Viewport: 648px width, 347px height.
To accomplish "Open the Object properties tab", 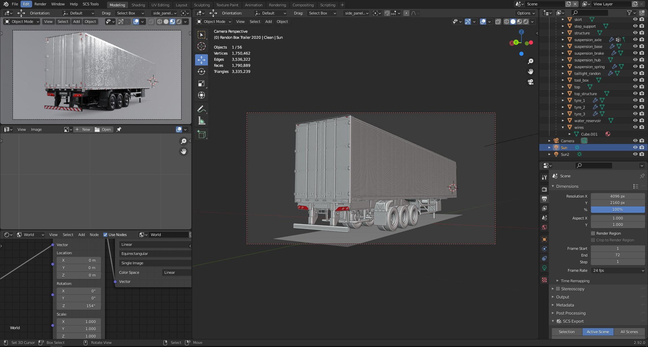I will tap(544, 239).
